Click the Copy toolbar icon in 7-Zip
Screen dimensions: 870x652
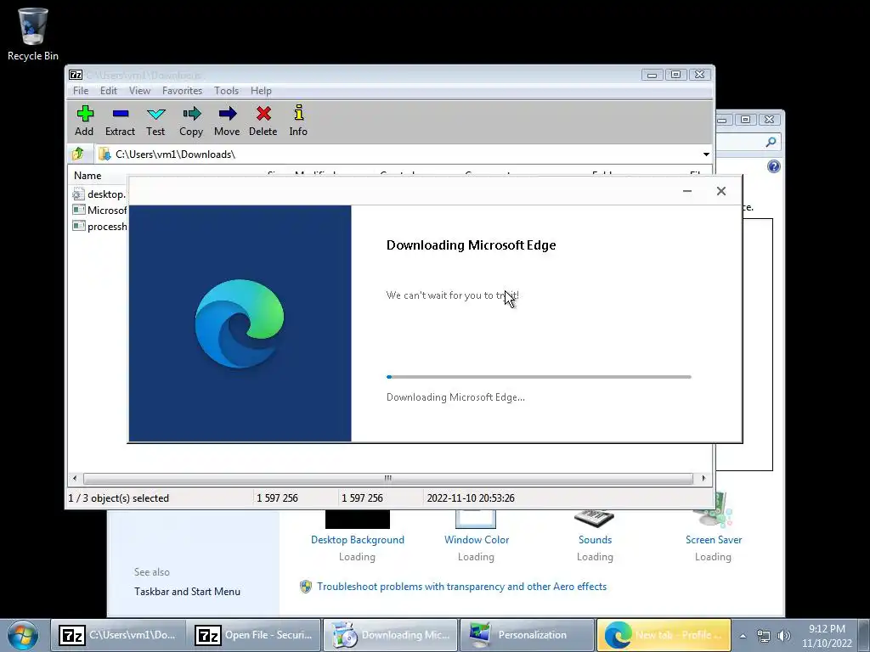(x=191, y=121)
